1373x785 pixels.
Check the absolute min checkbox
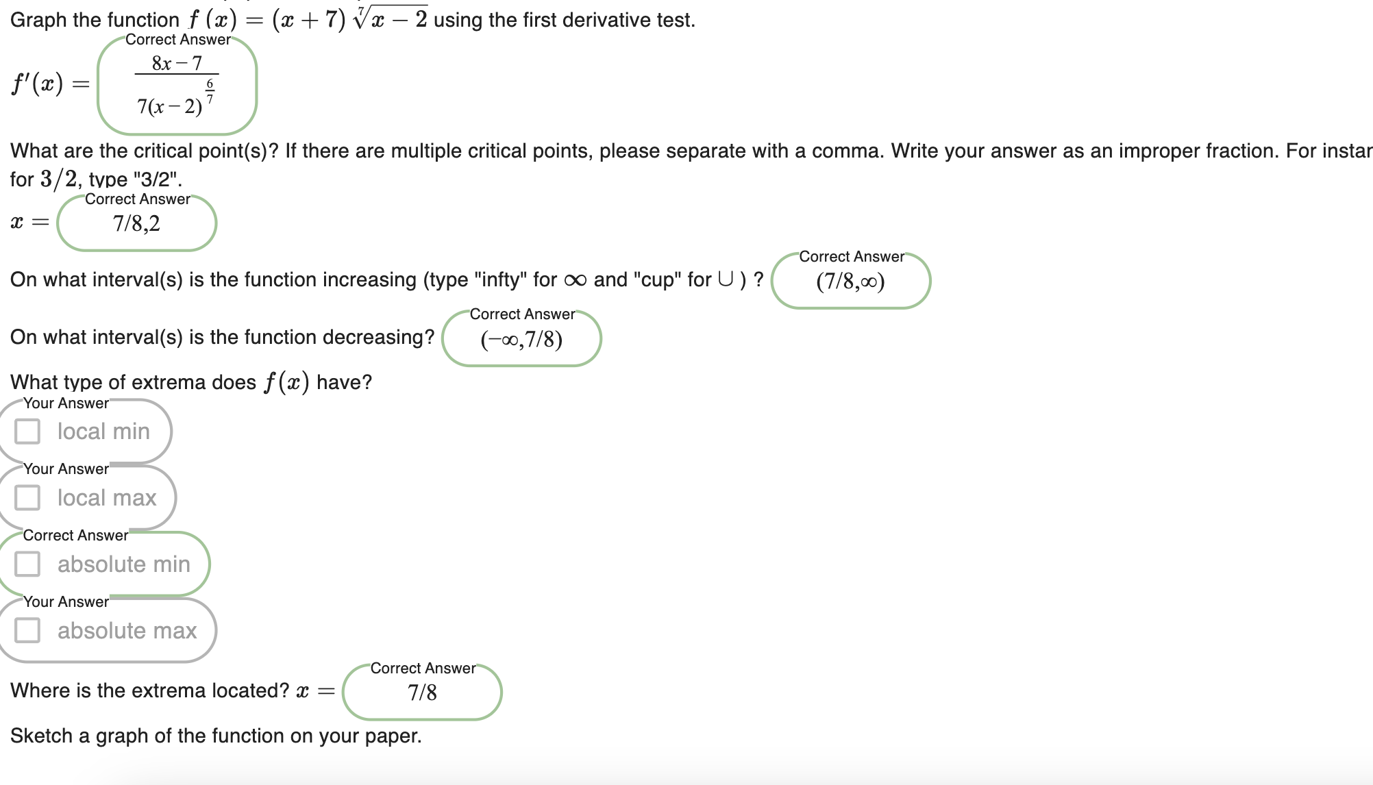26,564
